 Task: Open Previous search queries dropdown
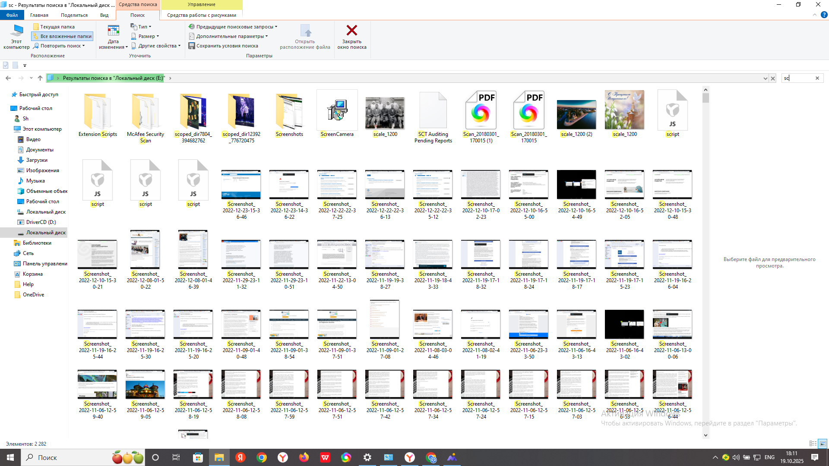(x=233, y=27)
